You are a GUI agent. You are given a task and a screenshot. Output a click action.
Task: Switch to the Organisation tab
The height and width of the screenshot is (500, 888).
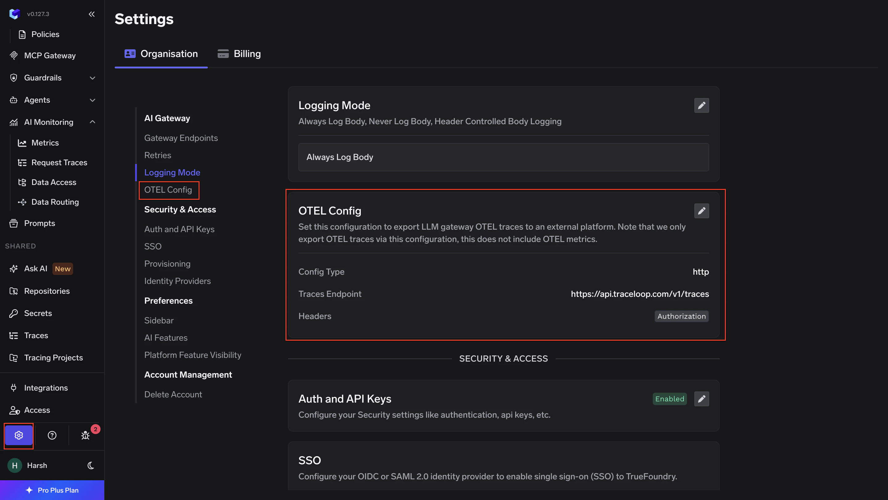tap(161, 54)
